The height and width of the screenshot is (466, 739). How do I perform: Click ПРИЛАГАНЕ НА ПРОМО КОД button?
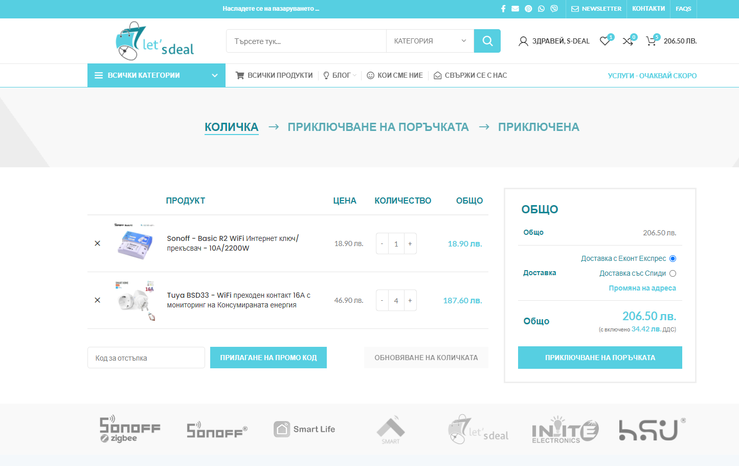pyautogui.click(x=268, y=358)
